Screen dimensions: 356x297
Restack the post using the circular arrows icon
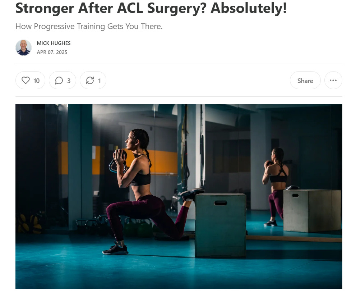(90, 81)
